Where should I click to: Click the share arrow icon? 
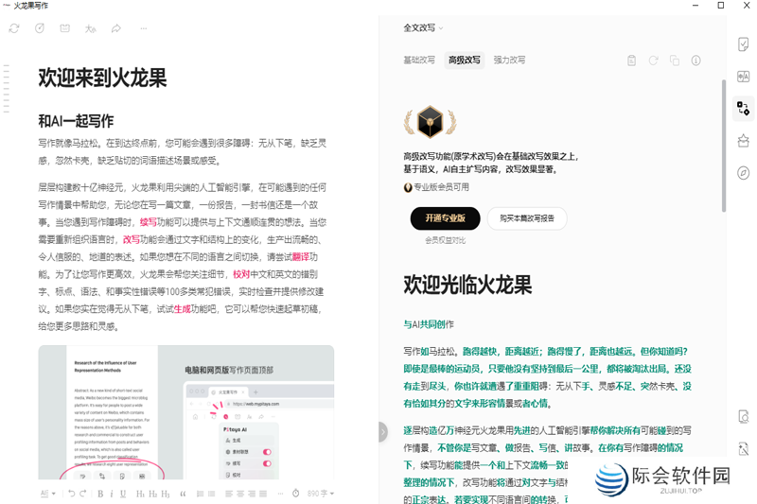[x=115, y=28]
